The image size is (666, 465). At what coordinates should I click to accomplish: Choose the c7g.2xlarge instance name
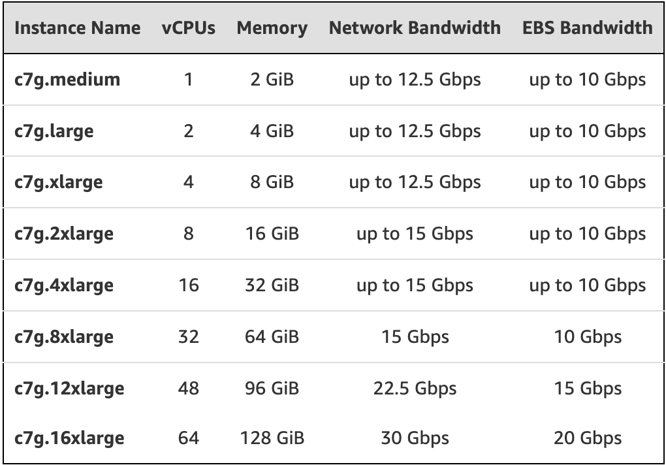click(x=64, y=234)
